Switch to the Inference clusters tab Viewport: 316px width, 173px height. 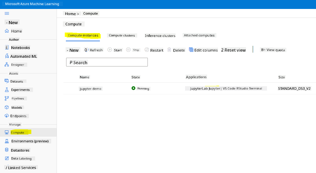pos(160,36)
